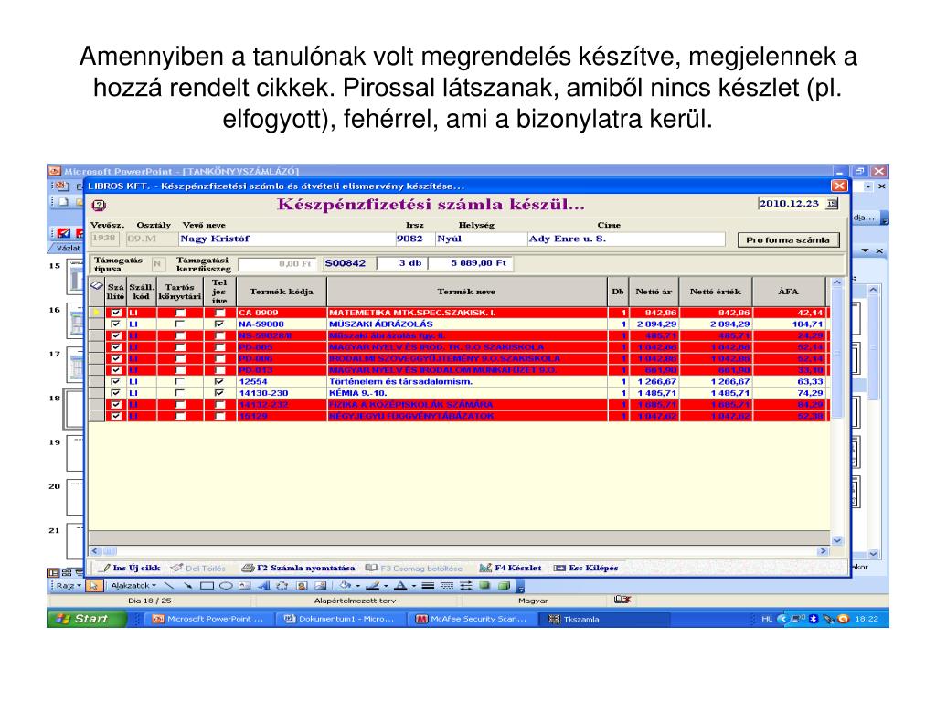
Task: Pick the Rectangle shape tool
Action: click(x=207, y=586)
